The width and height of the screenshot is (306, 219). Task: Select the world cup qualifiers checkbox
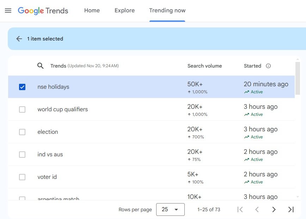coord(22,109)
